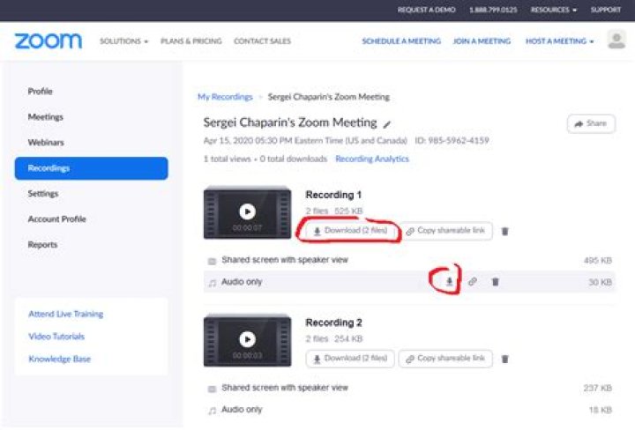The height and width of the screenshot is (430, 635).
Task: Expand the Host a Meeting dropdown
Action: point(559,41)
